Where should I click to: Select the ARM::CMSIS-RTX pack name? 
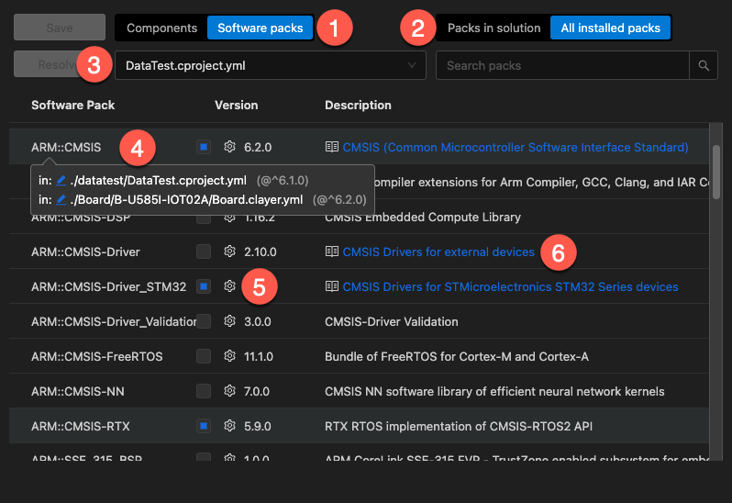pyautogui.click(x=81, y=426)
